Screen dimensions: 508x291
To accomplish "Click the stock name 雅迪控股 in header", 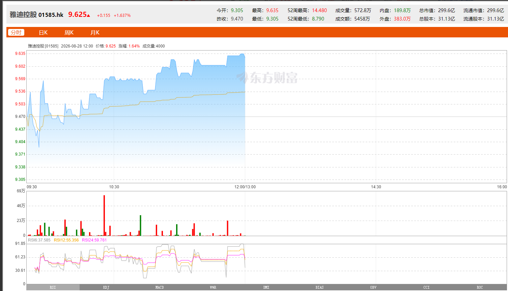I will click(x=23, y=14).
